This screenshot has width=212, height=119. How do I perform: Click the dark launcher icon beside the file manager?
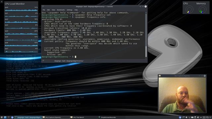pos(9,117)
